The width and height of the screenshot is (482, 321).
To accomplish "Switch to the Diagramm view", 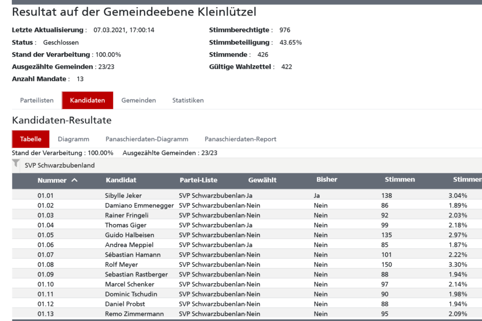I will click(x=74, y=139).
